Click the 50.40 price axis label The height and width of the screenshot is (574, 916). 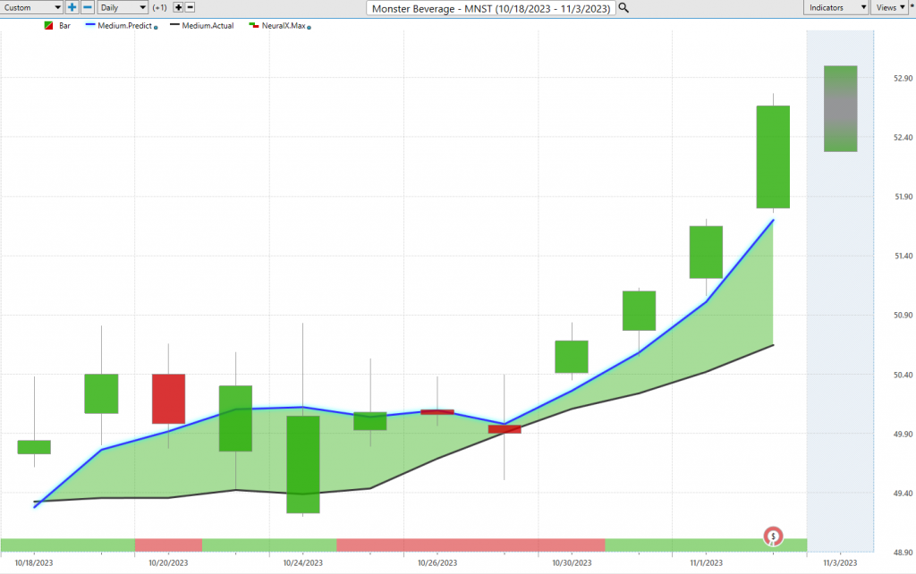click(903, 375)
